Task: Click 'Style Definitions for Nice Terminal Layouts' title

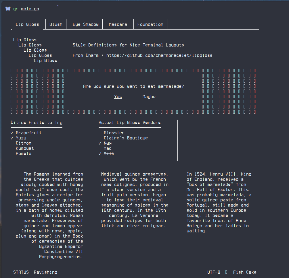Action: tap(128, 45)
